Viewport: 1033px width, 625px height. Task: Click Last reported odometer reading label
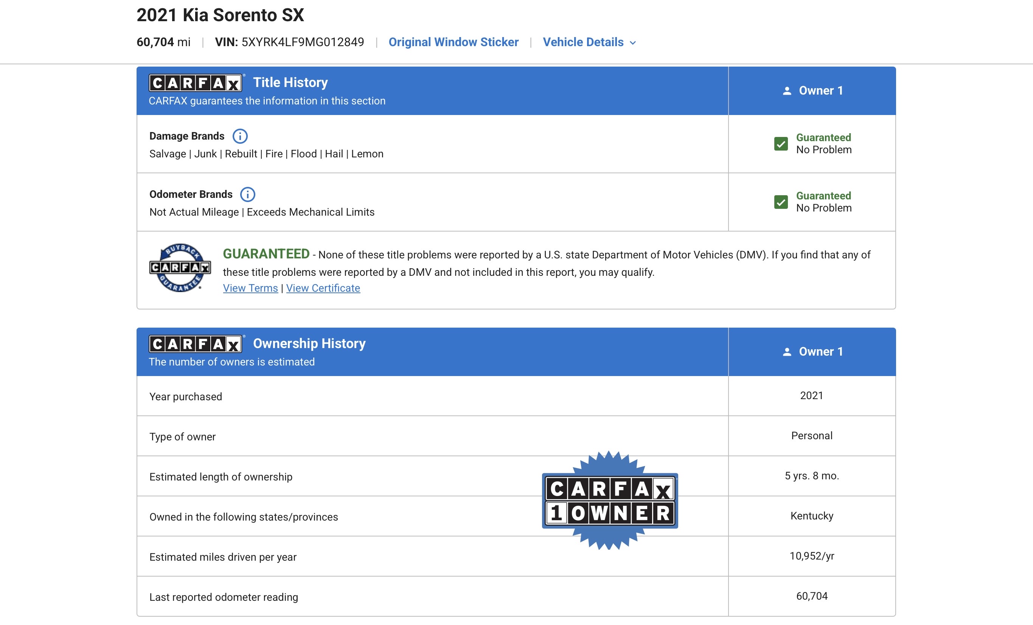[224, 597]
